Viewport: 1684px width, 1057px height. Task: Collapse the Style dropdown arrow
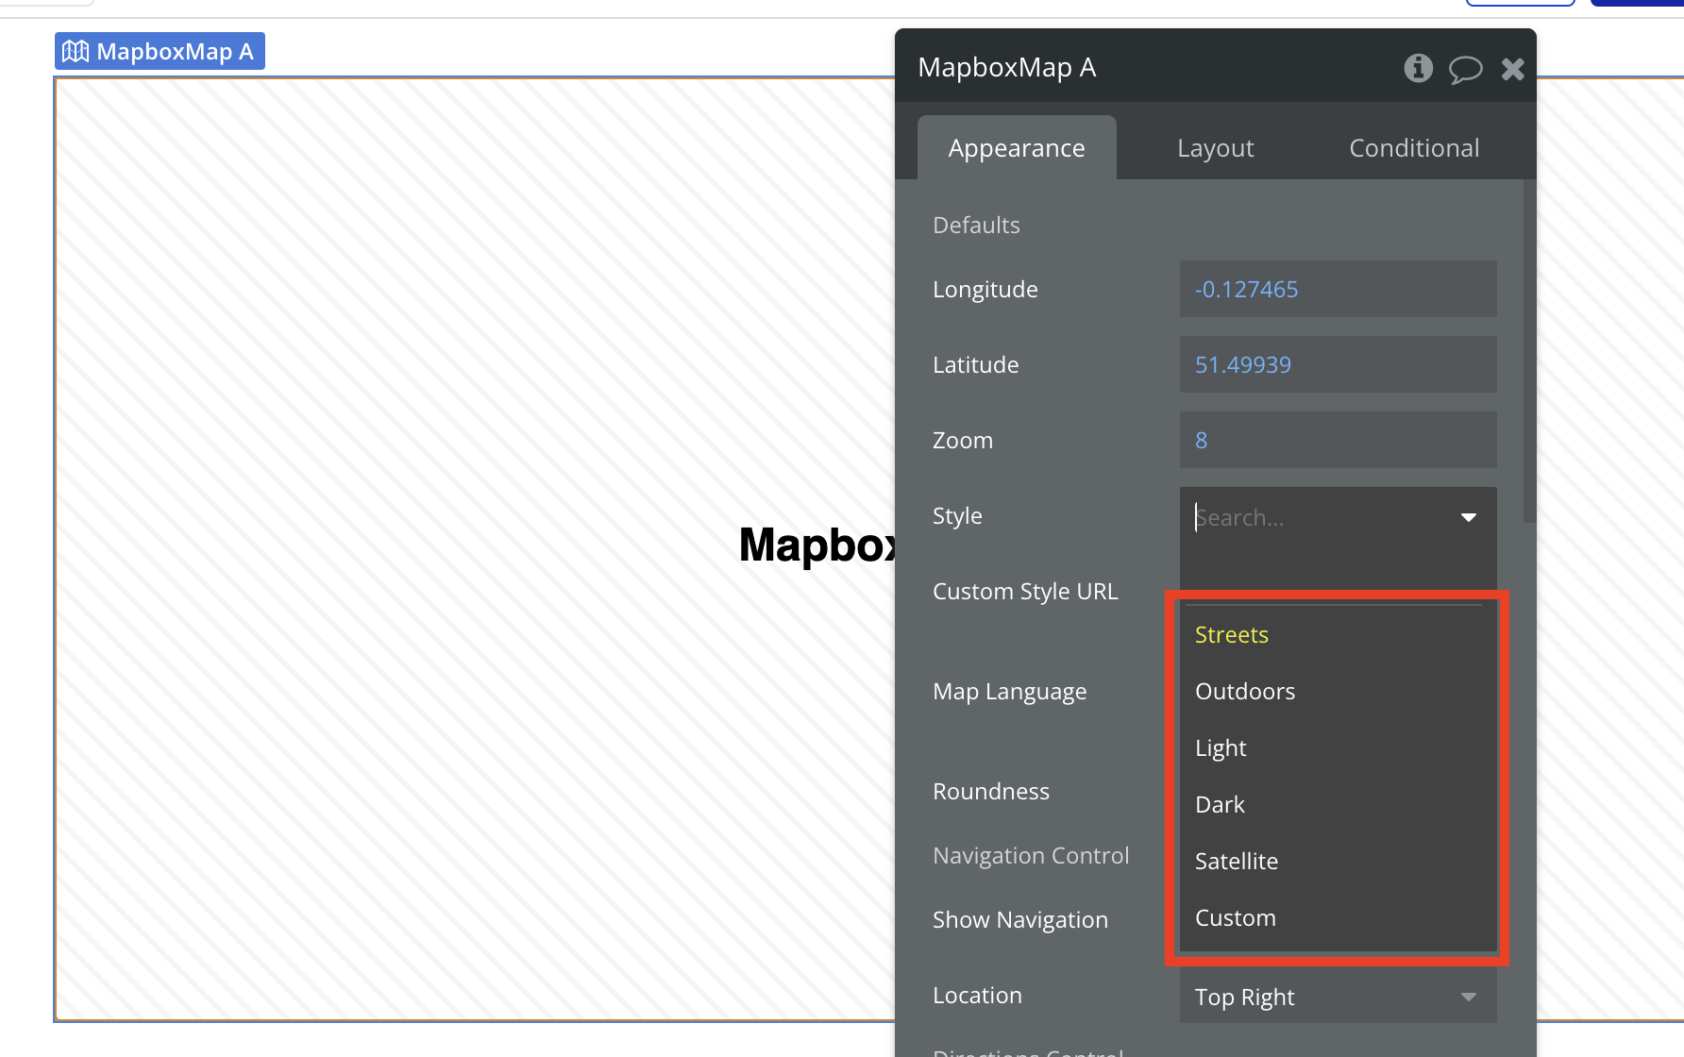(1468, 517)
